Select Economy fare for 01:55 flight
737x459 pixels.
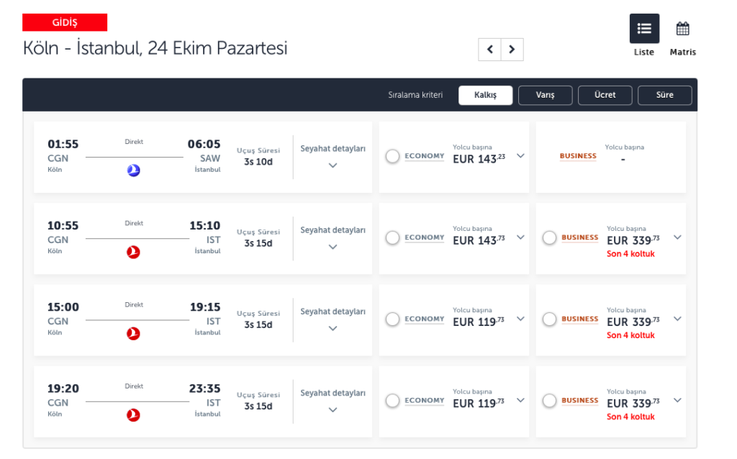[392, 156]
